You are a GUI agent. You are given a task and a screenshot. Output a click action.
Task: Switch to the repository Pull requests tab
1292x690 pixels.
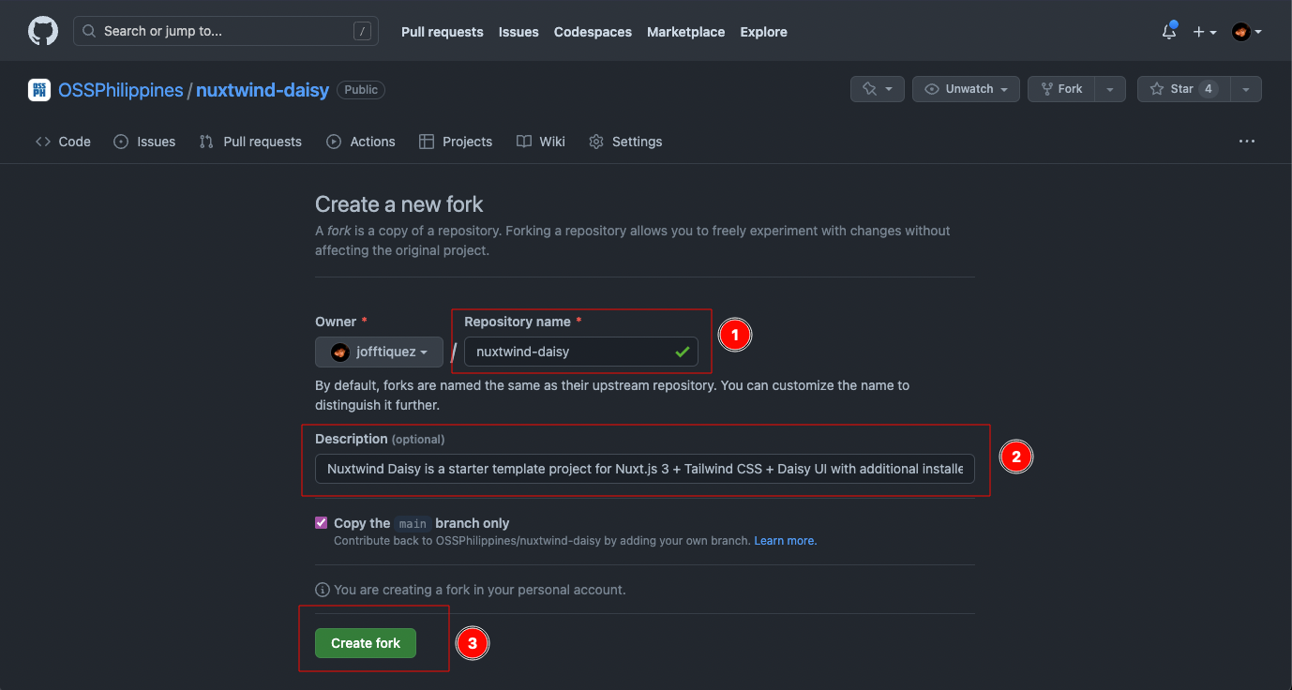(x=250, y=142)
